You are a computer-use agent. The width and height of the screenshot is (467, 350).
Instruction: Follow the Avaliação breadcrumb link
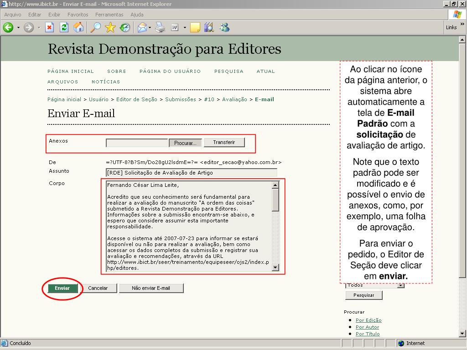(235, 99)
